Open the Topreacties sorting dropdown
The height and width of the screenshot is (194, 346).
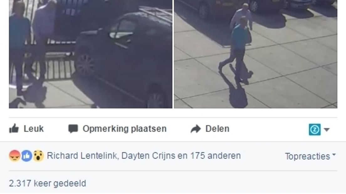pos(311,156)
